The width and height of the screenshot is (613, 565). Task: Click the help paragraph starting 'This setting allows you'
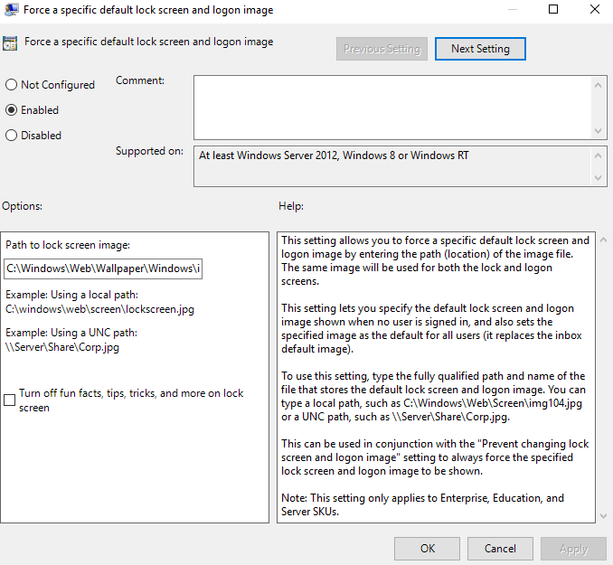tap(435, 260)
